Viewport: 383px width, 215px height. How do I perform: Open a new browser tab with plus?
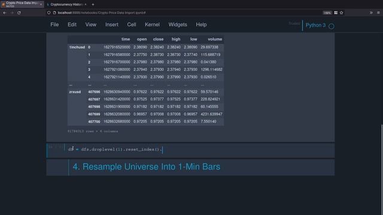coord(93,4)
